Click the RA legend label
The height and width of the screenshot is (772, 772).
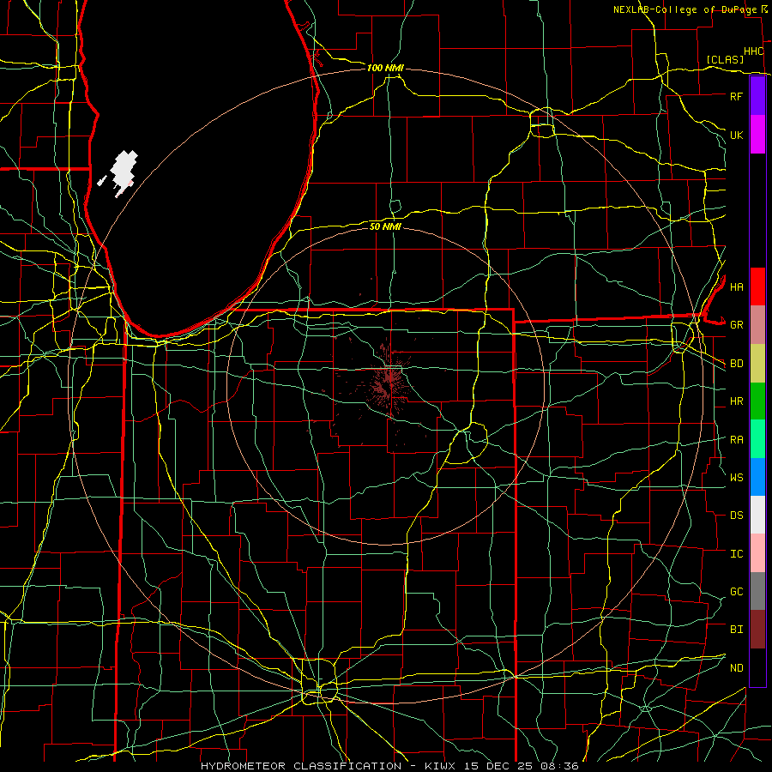click(x=736, y=440)
